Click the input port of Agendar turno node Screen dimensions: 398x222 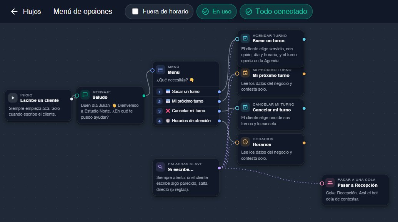tap(237, 39)
